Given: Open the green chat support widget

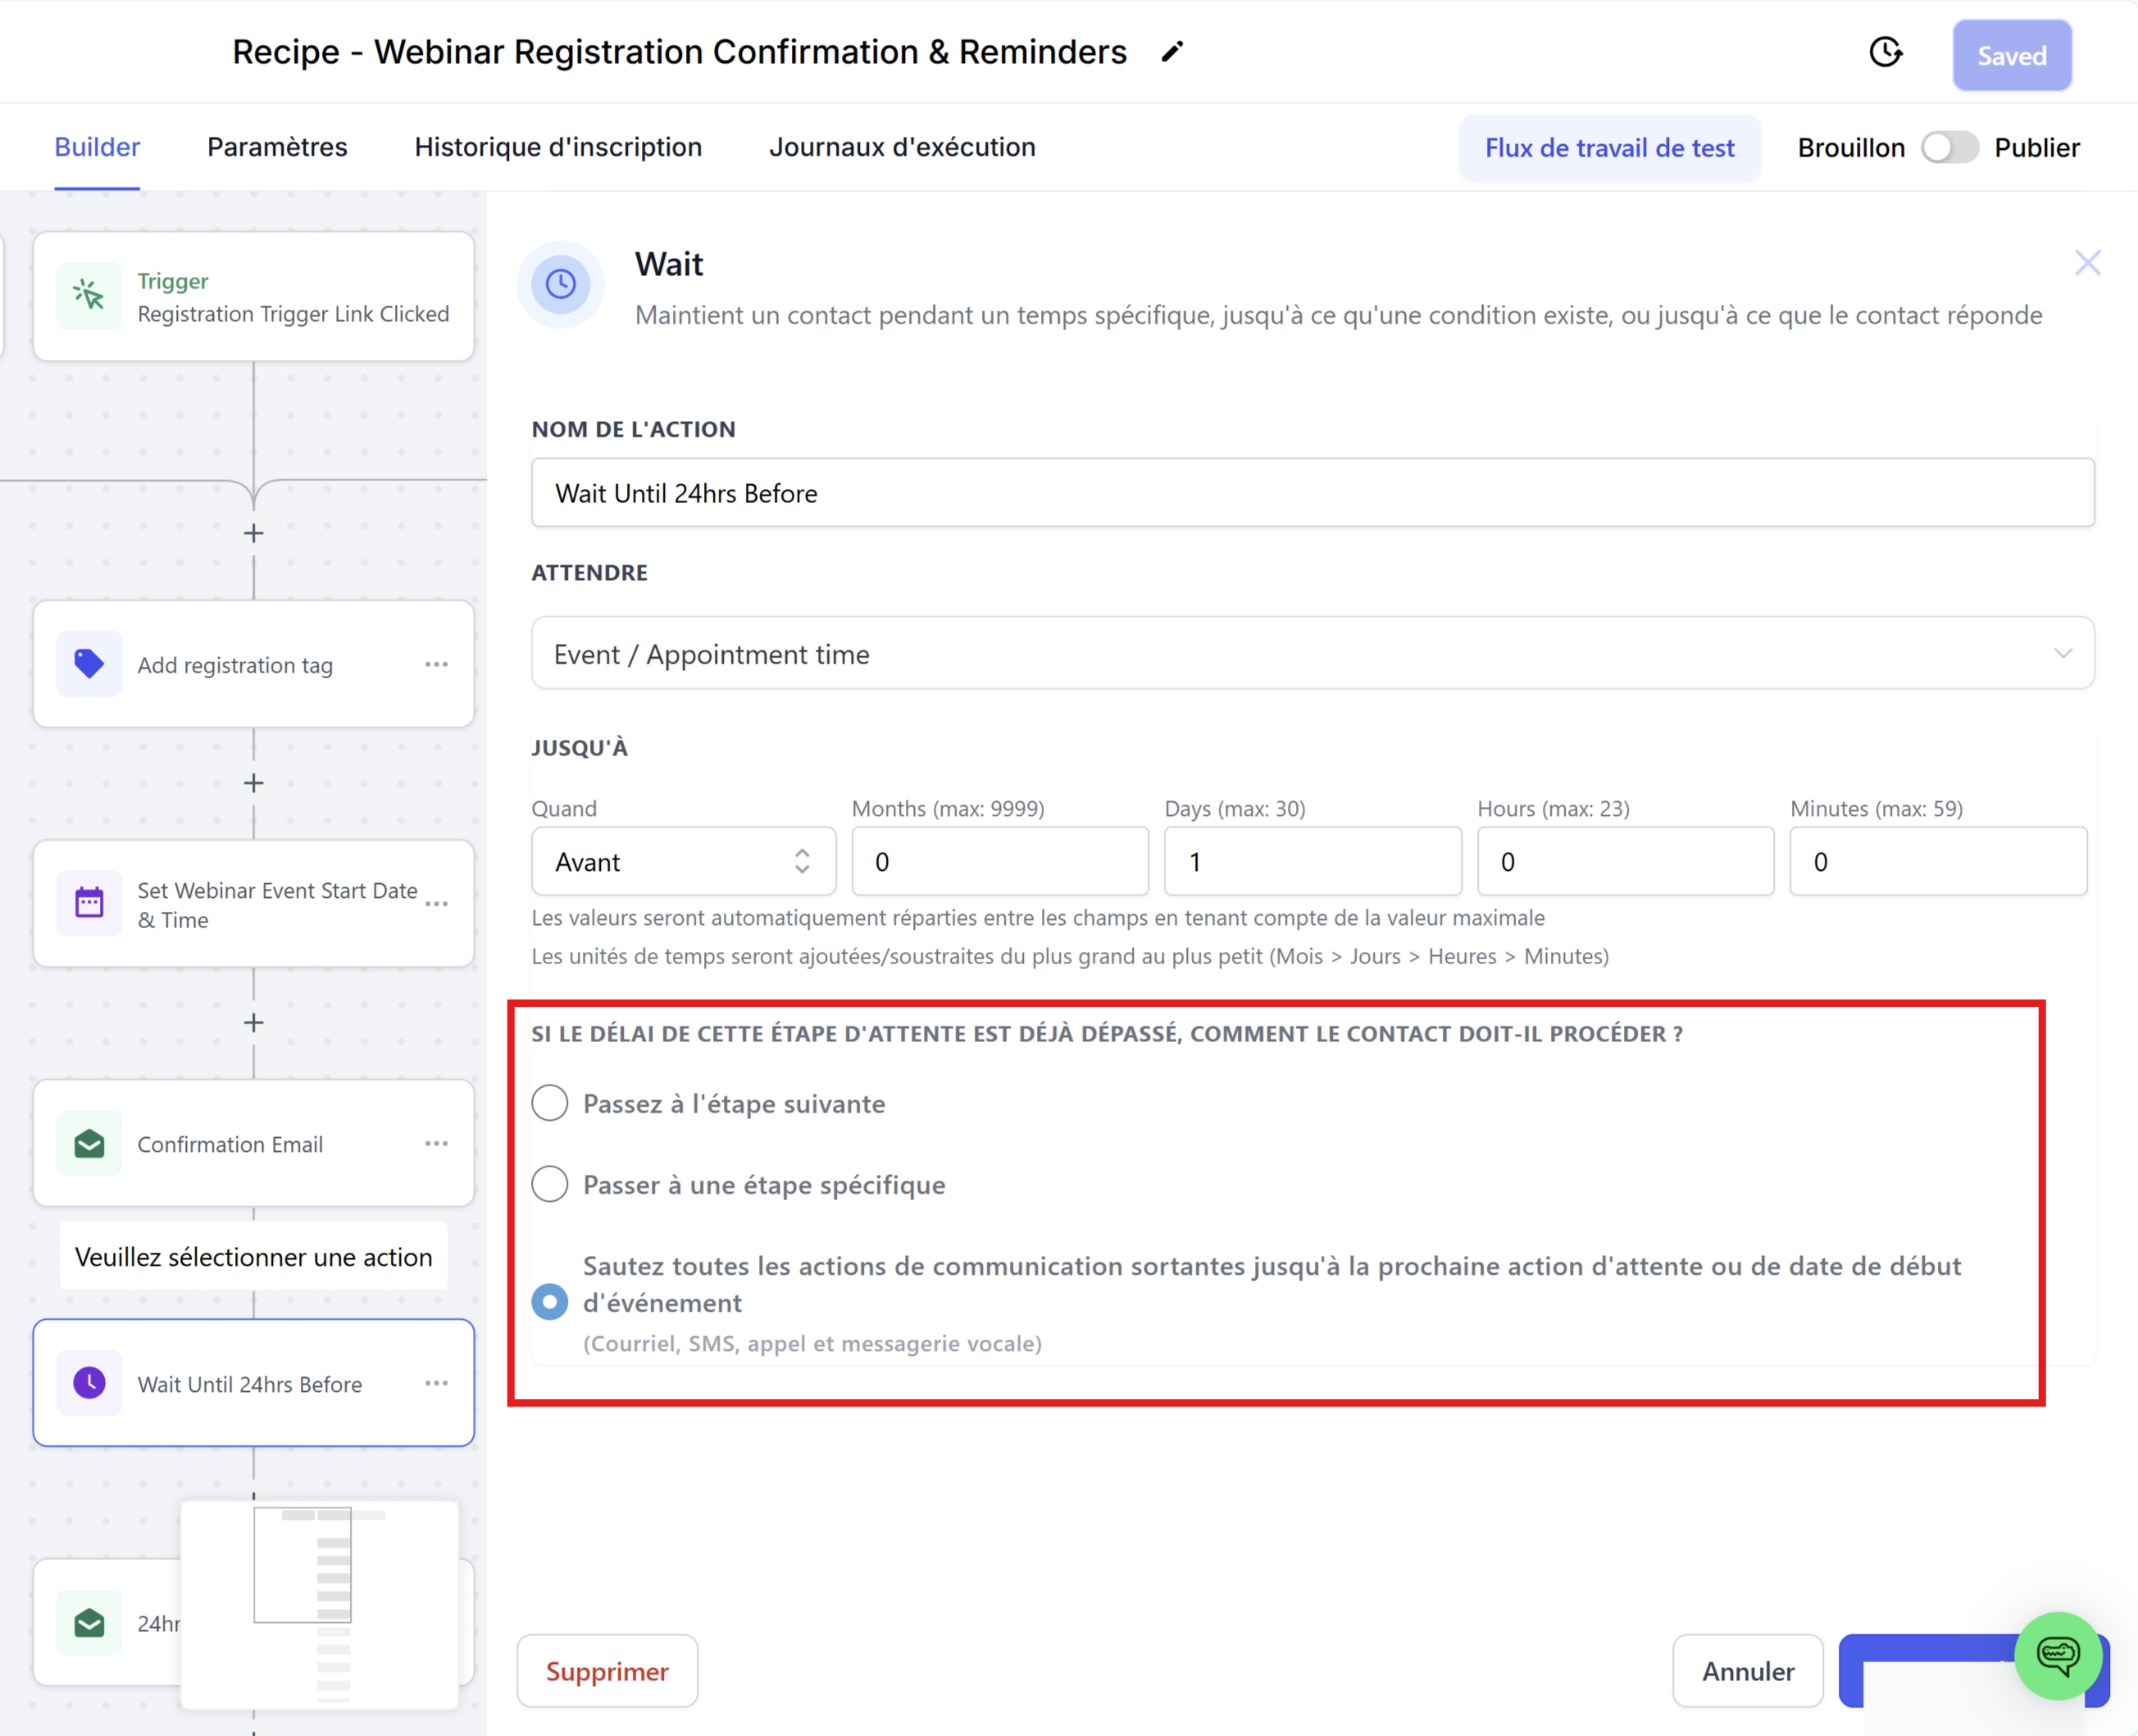Looking at the screenshot, I should (2057, 1656).
